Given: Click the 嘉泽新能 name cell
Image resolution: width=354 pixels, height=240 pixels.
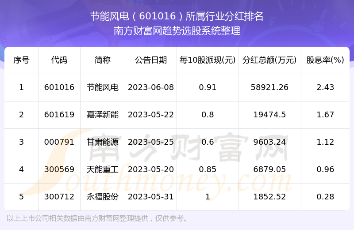Looking at the screenshot, I should click(103, 115).
